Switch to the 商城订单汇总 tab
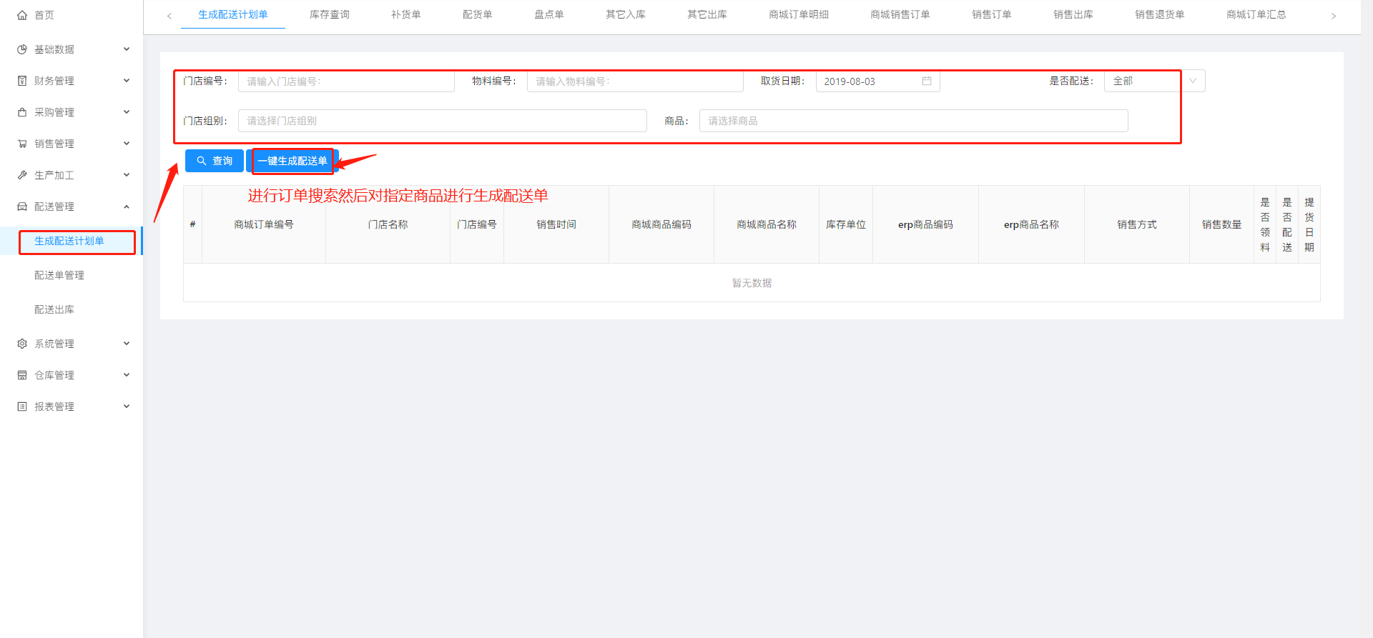Image resolution: width=1373 pixels, height=638 pixels. click(1256, 14)
